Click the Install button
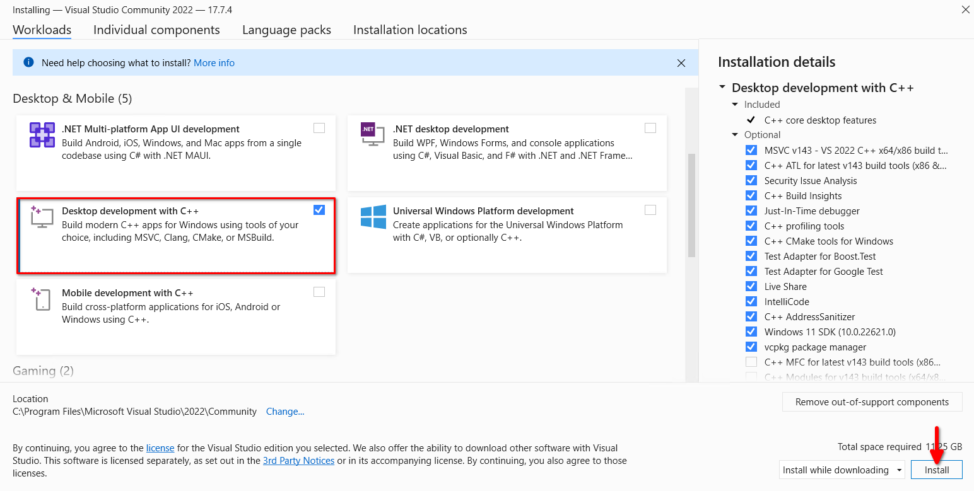 [937, 470]
